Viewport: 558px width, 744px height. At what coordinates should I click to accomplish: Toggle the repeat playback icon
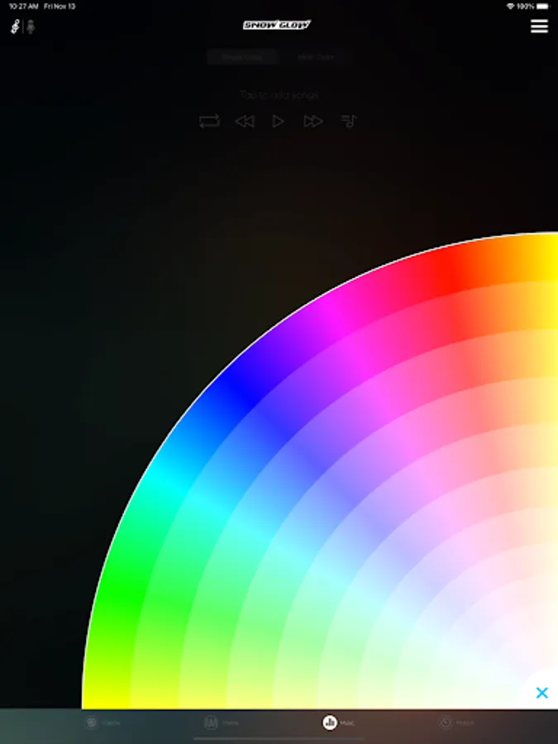(x=209, y=121)
